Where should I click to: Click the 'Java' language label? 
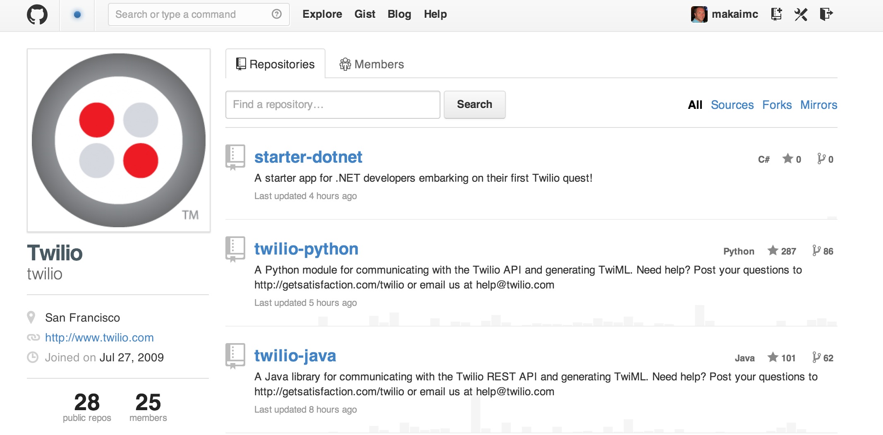point(744,358)
